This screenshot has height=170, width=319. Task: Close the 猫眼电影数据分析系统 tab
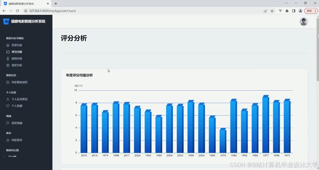click(48, 3)
